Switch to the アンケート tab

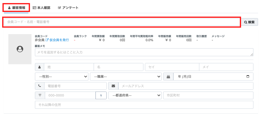pos(68,8)
